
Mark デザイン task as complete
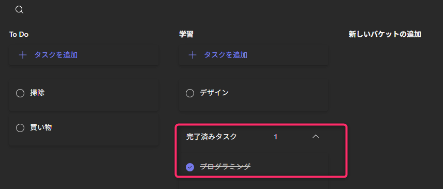coord(190,93)
